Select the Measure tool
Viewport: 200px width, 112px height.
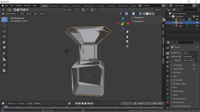[4, 59]
